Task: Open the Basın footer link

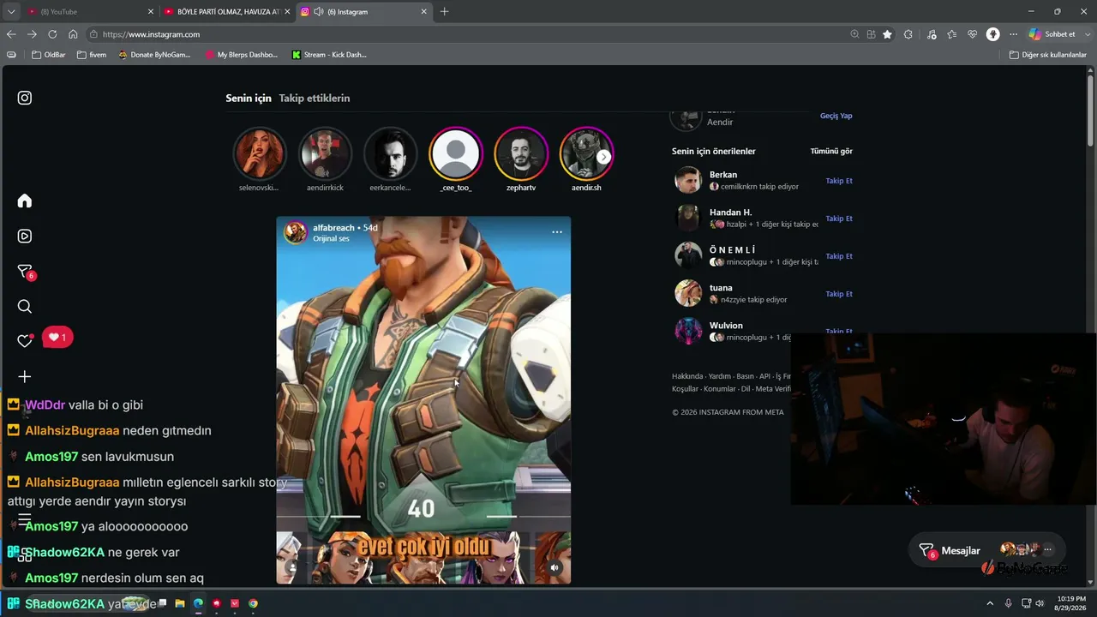Action: coord(746,376)
